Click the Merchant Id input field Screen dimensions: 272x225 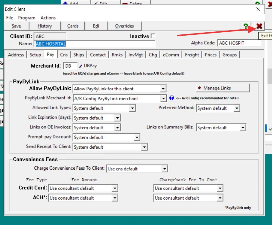pos(70,66)
